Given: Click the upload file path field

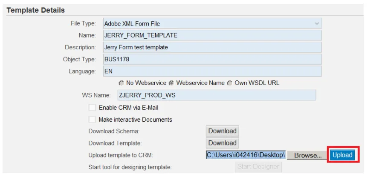Looking at the screenshot, I should 246,155.
